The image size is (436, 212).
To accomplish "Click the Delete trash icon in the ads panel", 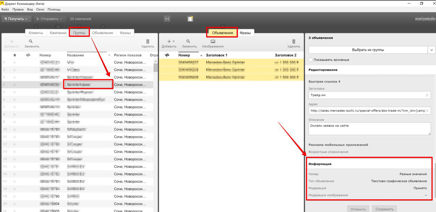I will [293, 41].
